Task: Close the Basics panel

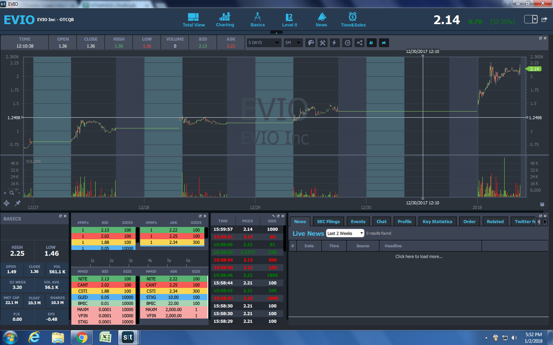Action: pos(65,216)
